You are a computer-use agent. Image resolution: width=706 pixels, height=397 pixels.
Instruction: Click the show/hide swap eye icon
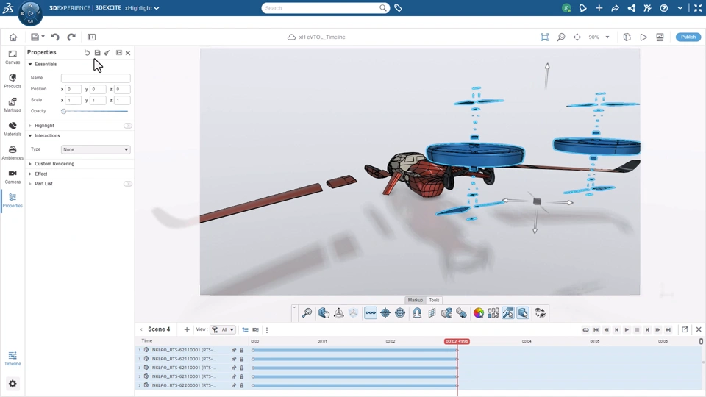pos(541,313)
